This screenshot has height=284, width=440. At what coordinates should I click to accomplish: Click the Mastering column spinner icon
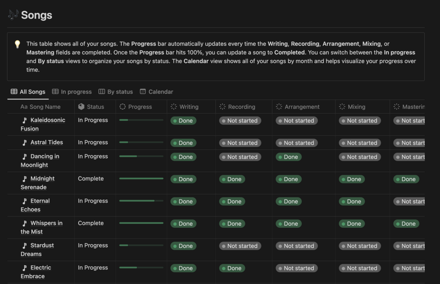point(397,107)
